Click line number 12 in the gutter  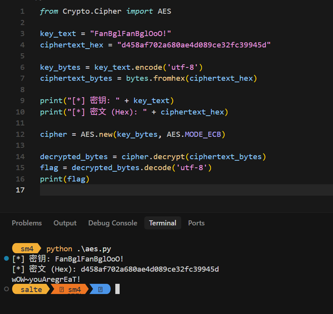[20, 134]
